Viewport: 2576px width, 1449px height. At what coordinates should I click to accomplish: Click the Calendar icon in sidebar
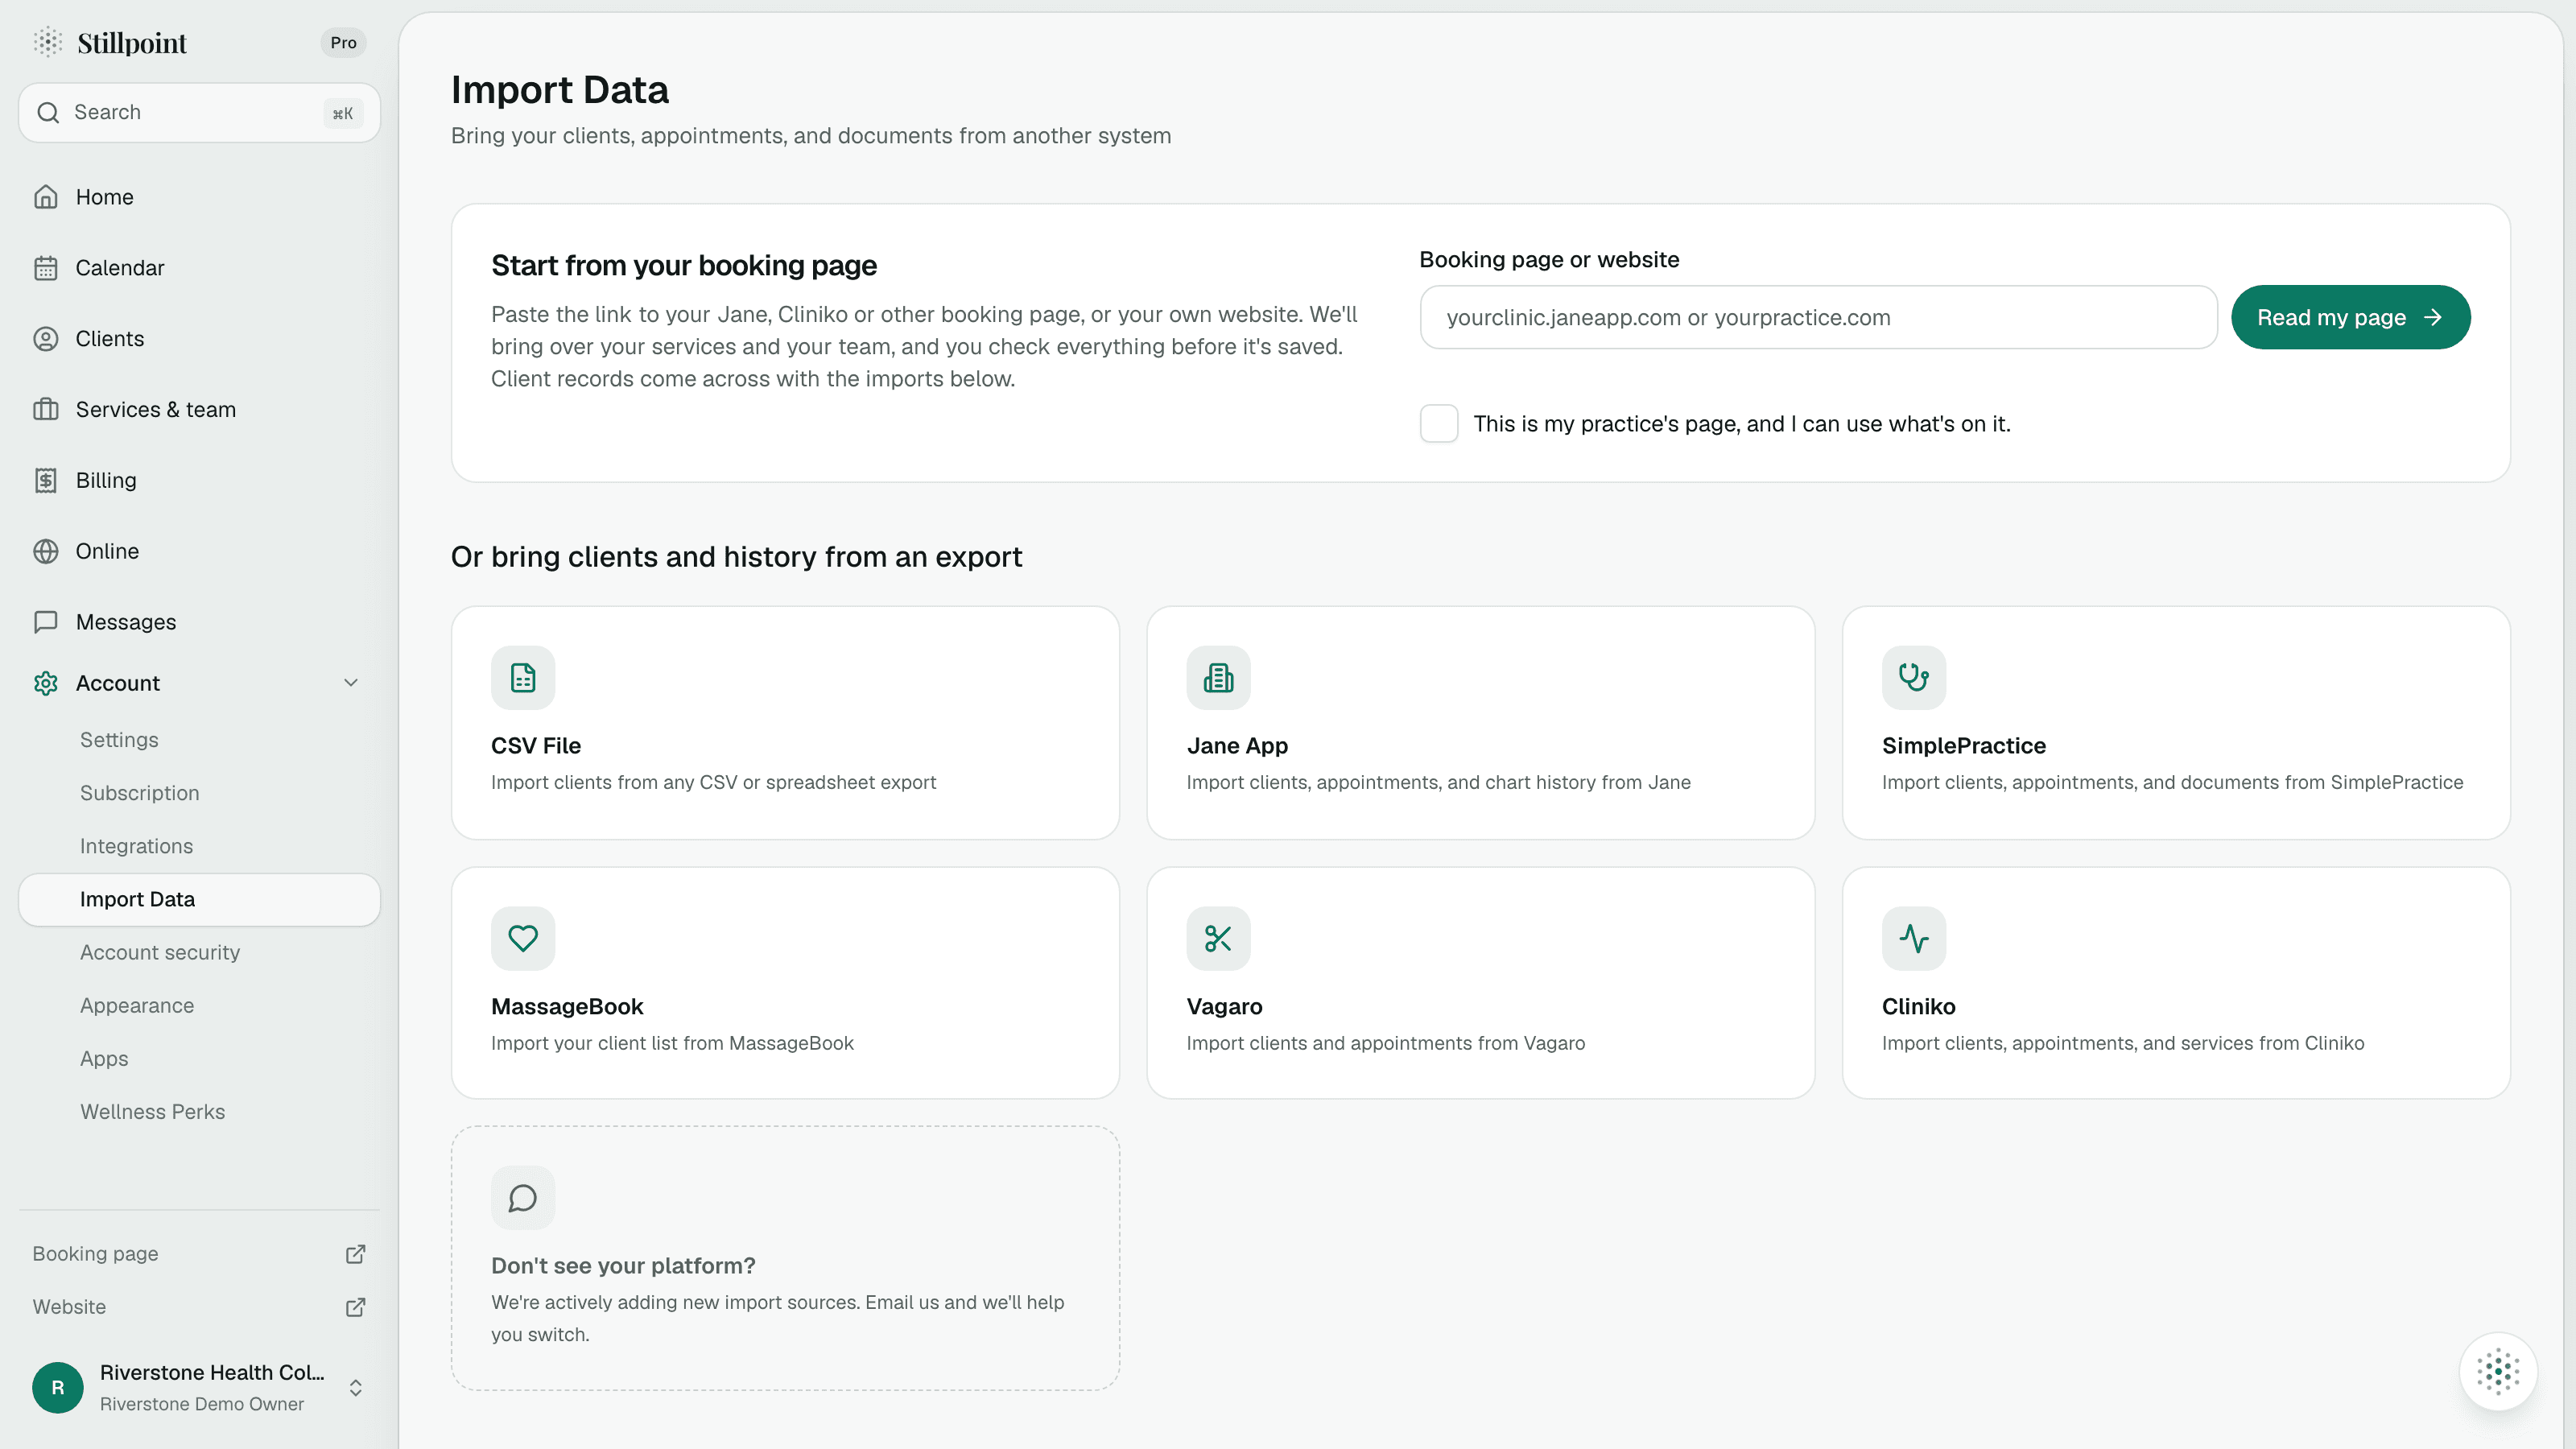point(46,268)
